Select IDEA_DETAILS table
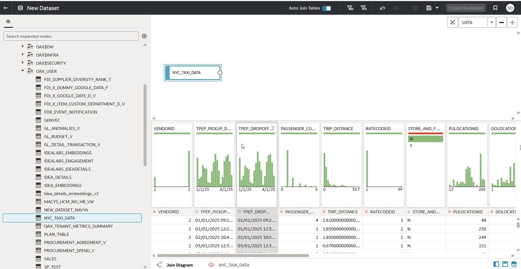This screenshot has width=521, height=269. coord(58,177)
